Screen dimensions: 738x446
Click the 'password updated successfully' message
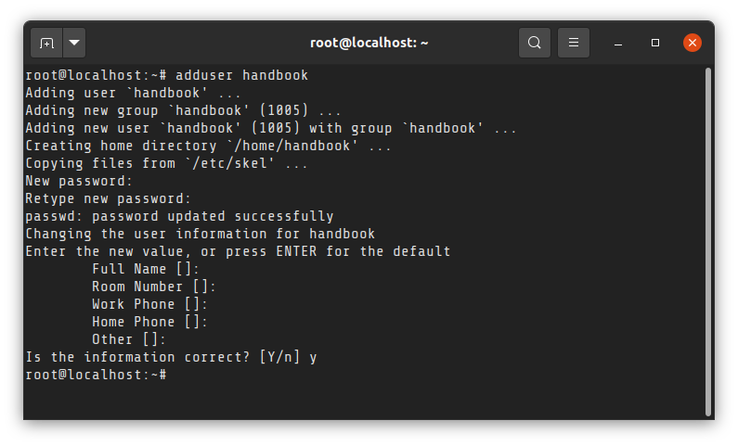pyautogui.click(x=213, y=216)
